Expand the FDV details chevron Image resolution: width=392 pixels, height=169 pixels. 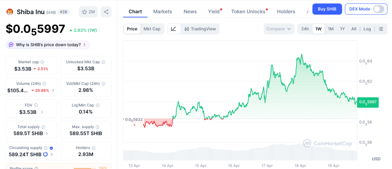click(x=41, y=112)
